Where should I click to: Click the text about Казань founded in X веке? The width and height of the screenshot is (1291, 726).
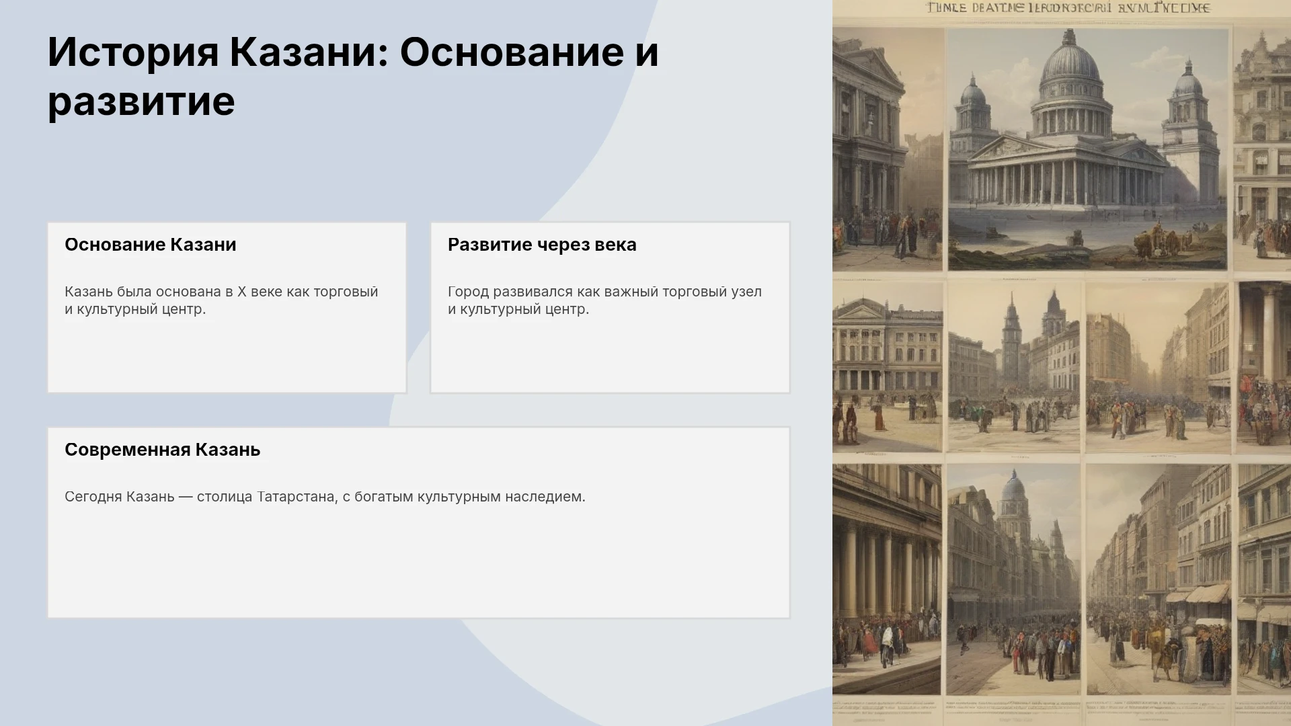221,300
